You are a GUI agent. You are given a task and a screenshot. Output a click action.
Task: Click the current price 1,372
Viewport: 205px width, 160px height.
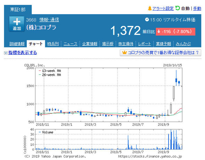pyautogui.click(x=125, y=31)
